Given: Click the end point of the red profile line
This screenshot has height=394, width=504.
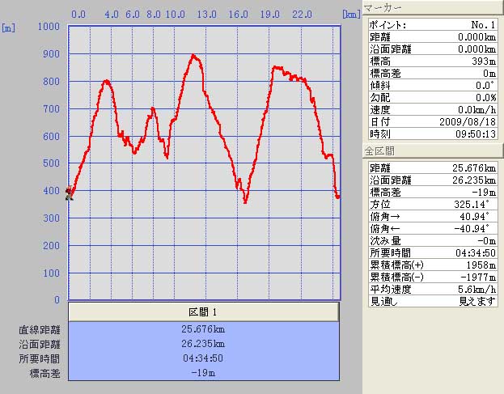Looking at the screenshot, I should click(x=338, y=197).
